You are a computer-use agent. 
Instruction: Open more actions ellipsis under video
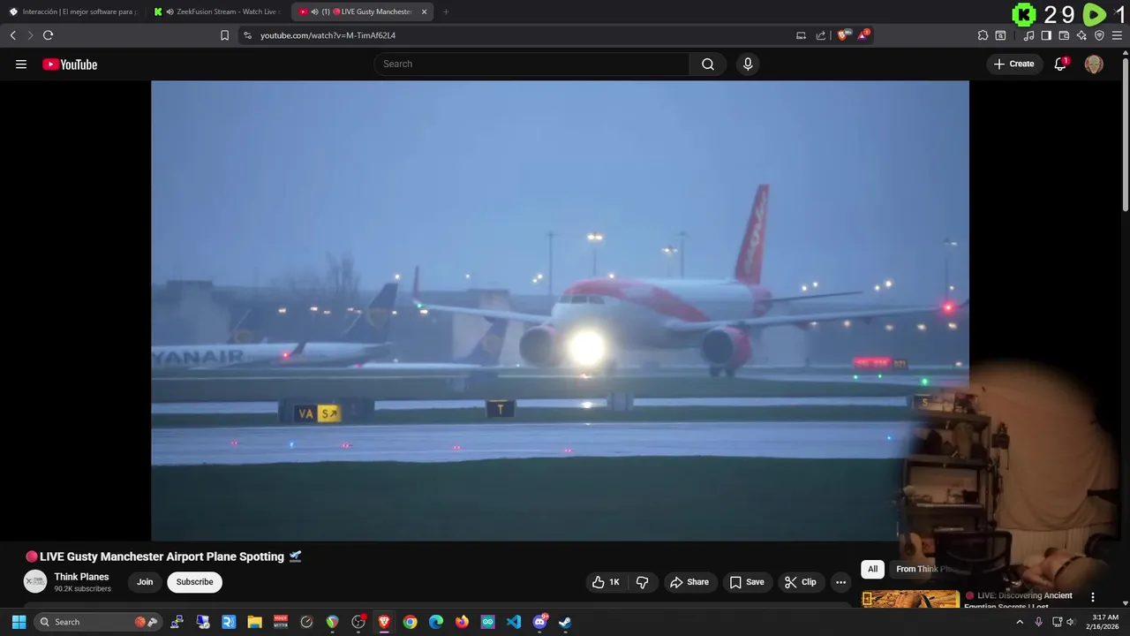pyautogui.click(x=840, y=582)
